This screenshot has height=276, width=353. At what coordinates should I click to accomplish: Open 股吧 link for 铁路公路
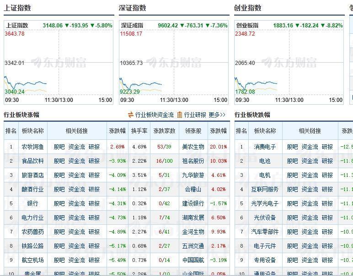(59, 246)
